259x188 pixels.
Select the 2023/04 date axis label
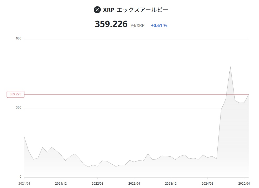point(134,184)
